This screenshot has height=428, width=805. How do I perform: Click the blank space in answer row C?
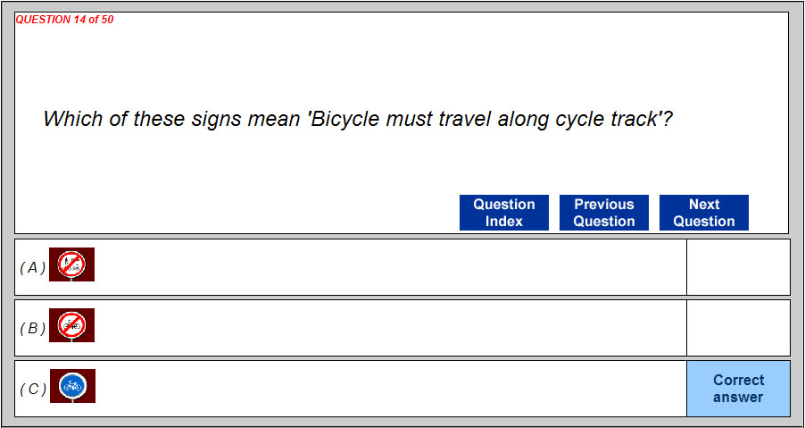click(384, 389)
